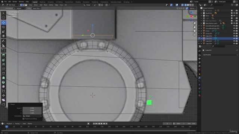Screen dimensions: 239x134
Task: Expand the Body Bottom parts collection
Action: point(201,23)
